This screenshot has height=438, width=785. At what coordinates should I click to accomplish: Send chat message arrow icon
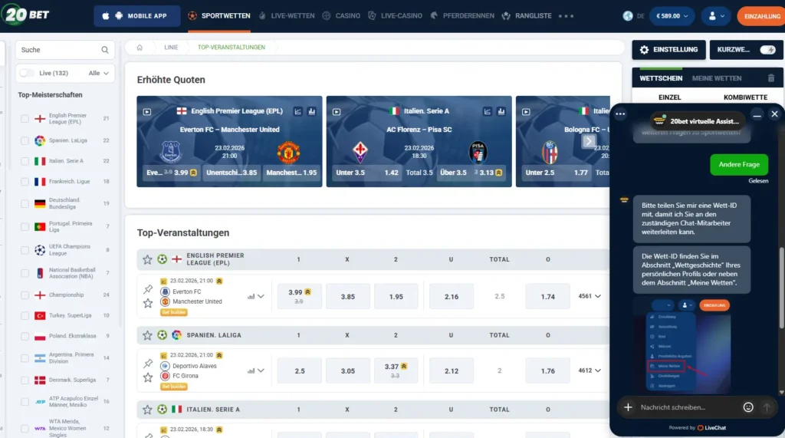click(x=767, y=407)
